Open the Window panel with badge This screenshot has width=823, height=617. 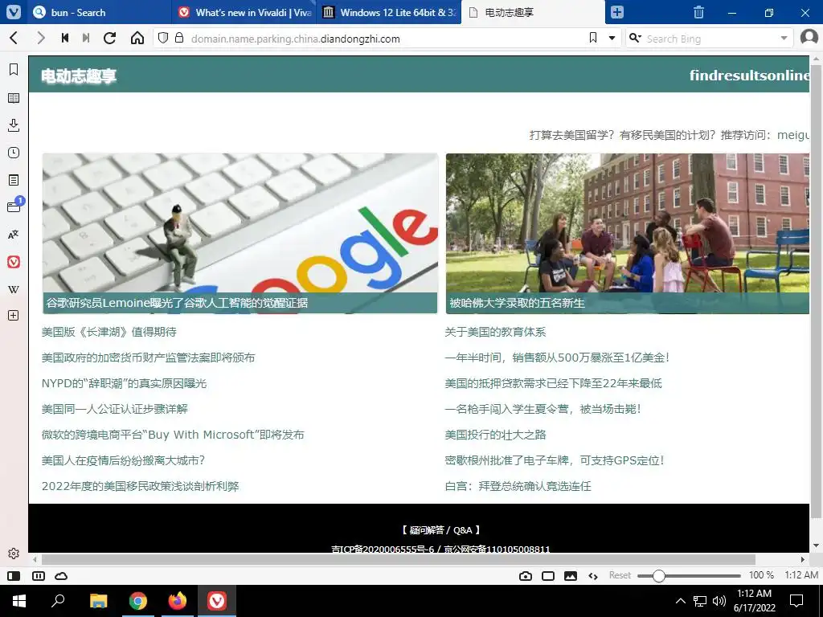14,206
